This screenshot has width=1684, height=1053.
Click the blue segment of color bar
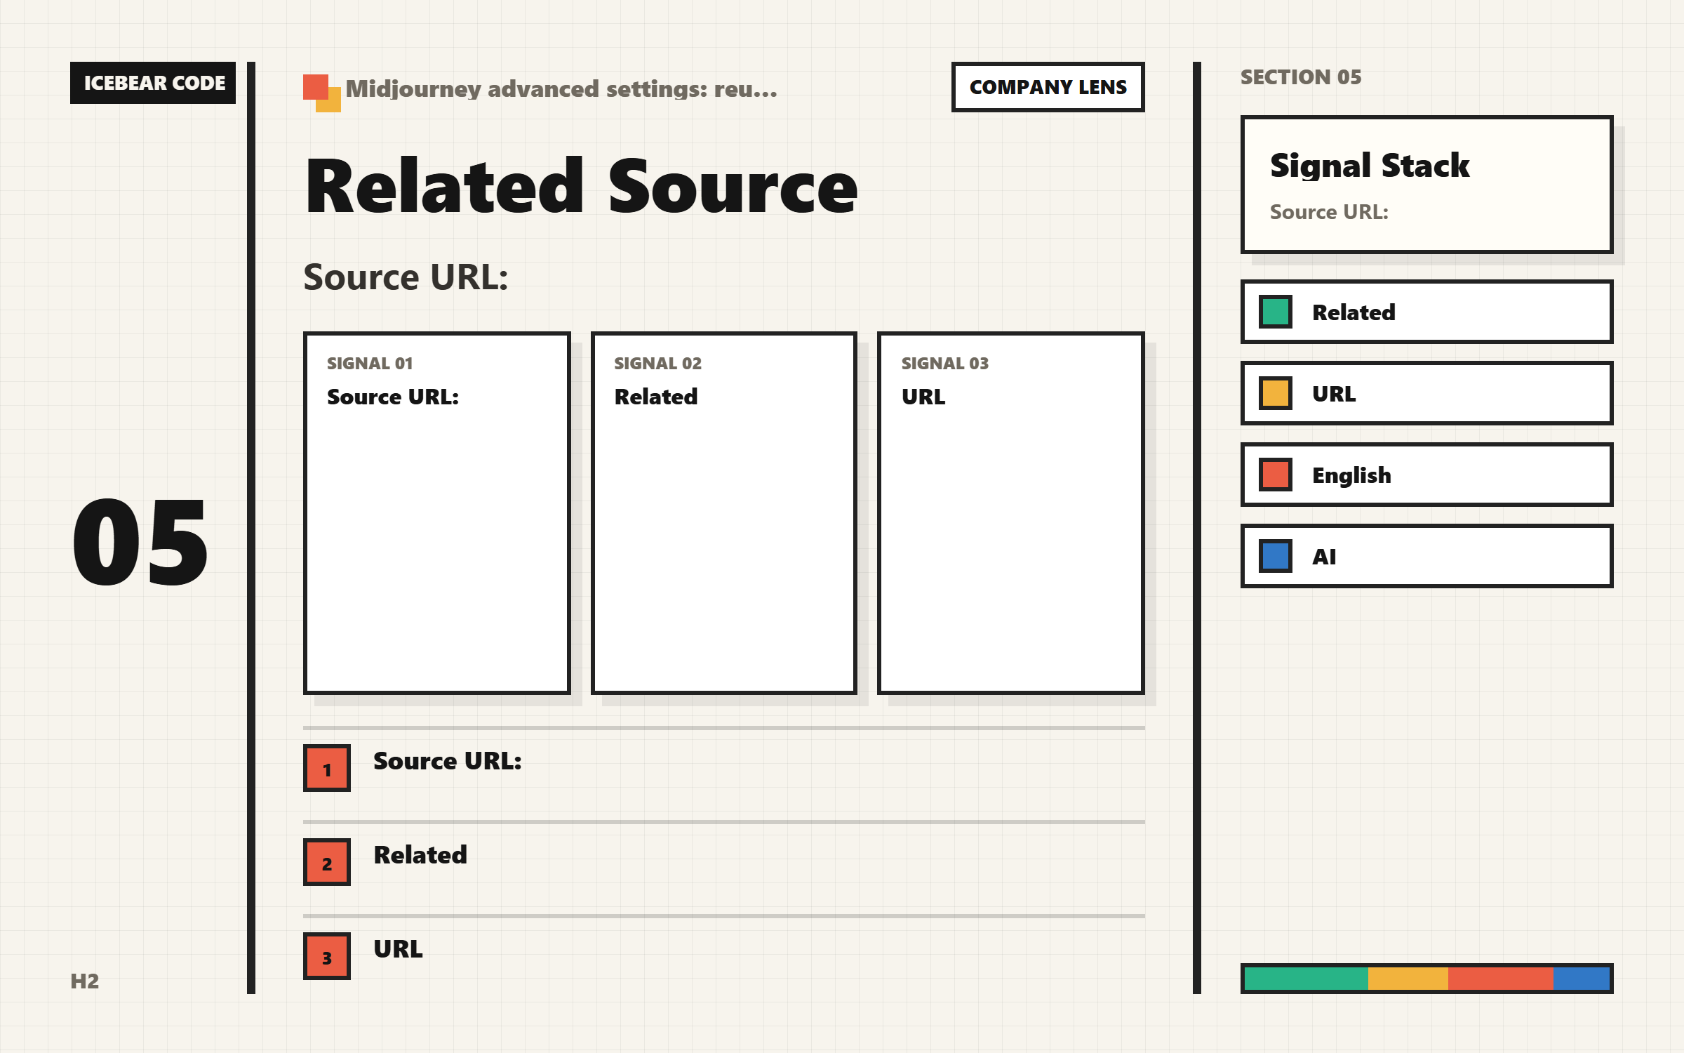click(x=1582, y=979)
